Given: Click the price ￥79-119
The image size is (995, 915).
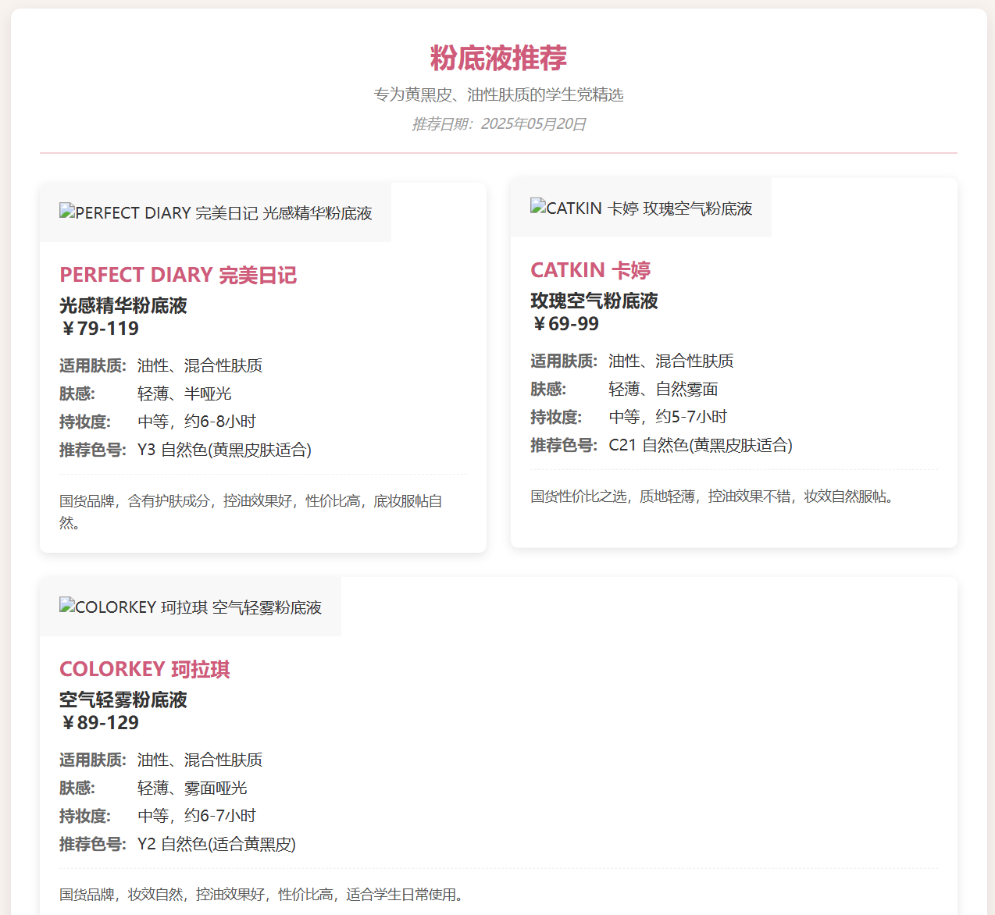Looking at the screenshot, I should point(99,329).
